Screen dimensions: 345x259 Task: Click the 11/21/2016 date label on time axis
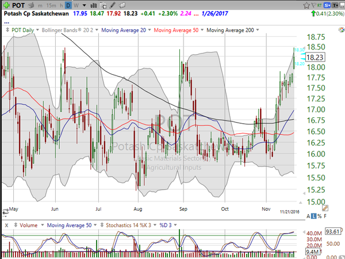tap(290, 212)
